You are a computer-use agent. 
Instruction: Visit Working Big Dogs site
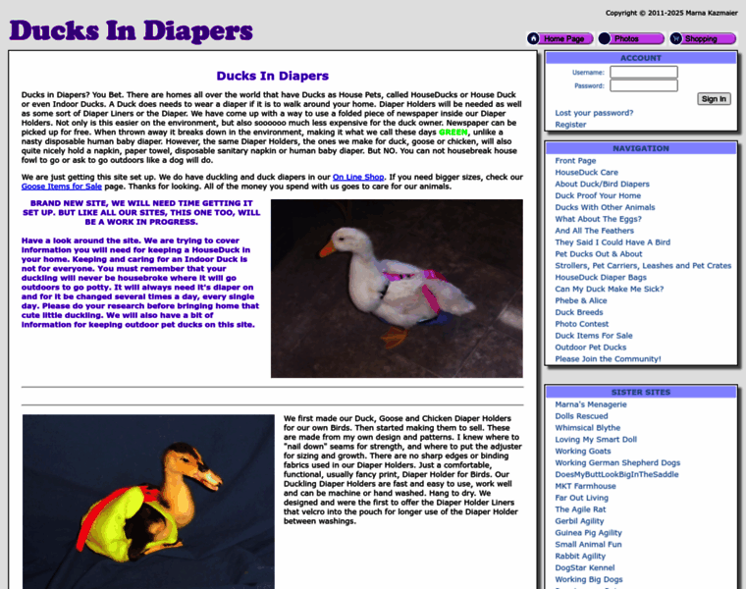(x=589, y=579)
